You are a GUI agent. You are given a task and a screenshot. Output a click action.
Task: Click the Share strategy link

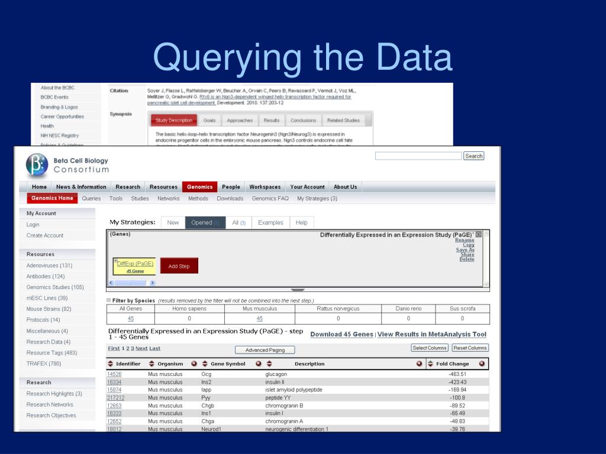pos(468,254)
